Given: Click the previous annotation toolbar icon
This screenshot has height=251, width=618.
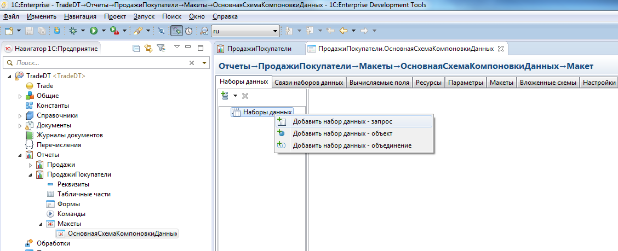Looking at the screenshot, I should click(x=310, y=31).
